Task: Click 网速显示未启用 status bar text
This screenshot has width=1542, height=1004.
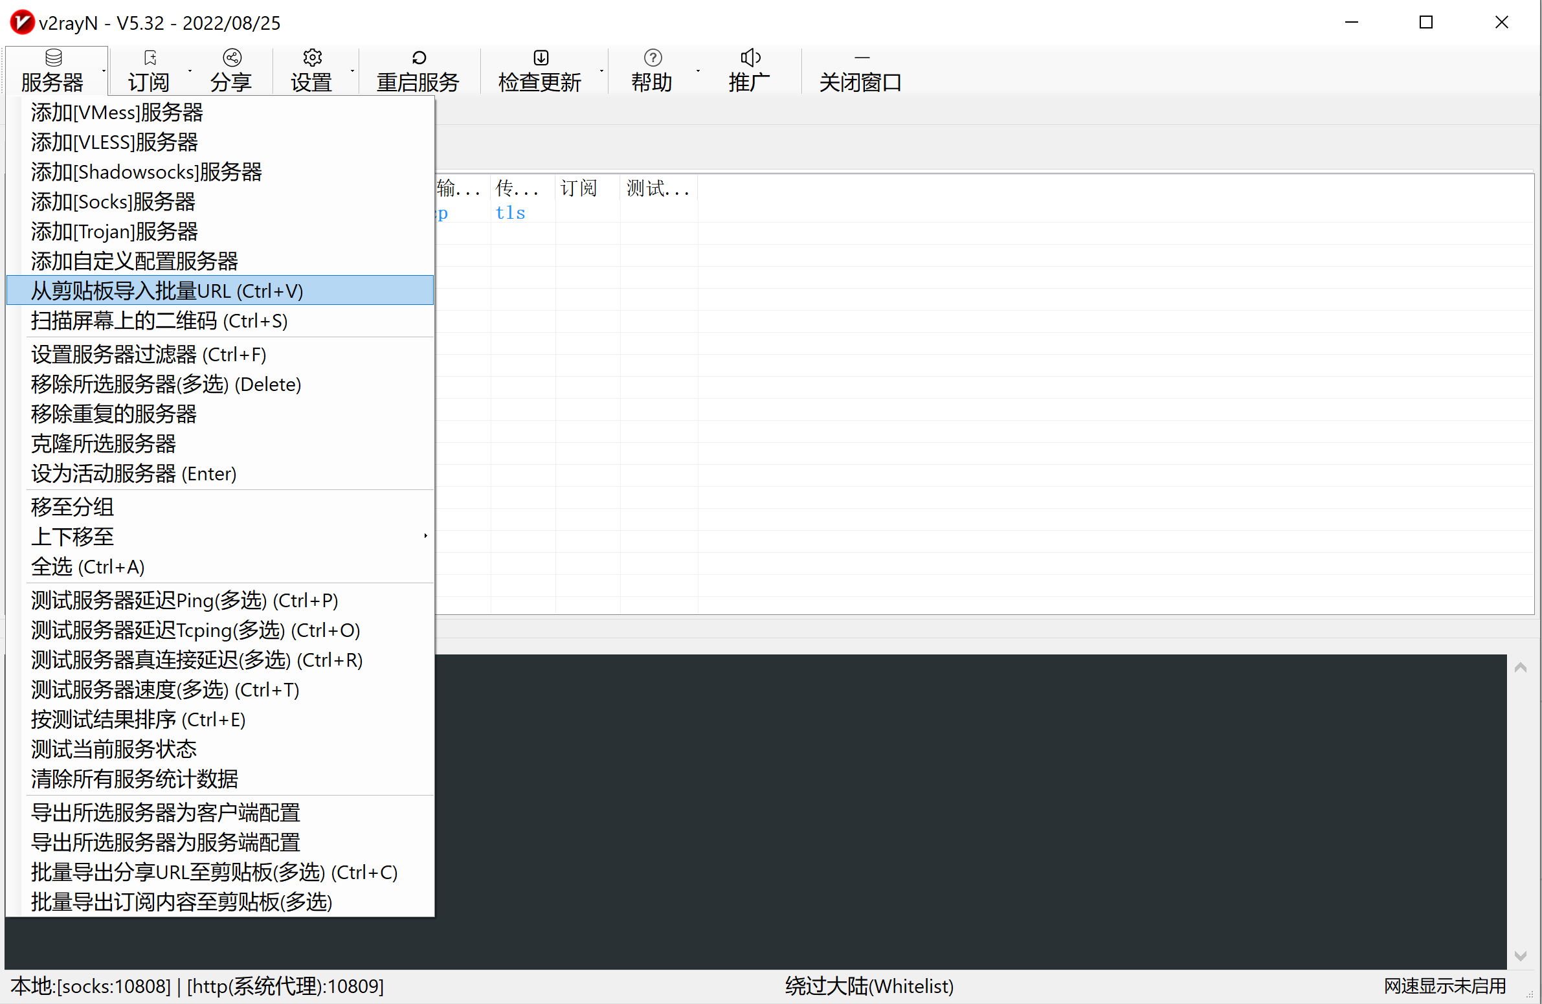Action: click(1445, 987)
